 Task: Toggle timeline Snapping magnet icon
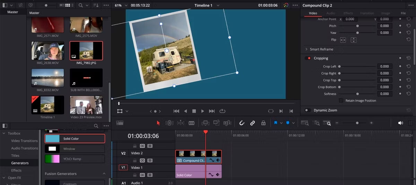242,123
